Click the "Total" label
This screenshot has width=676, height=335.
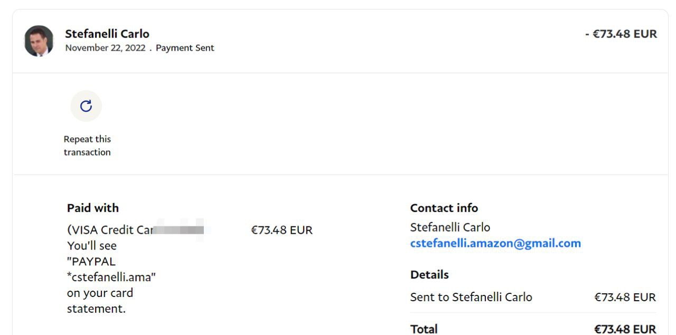click(x=424, y=329)
